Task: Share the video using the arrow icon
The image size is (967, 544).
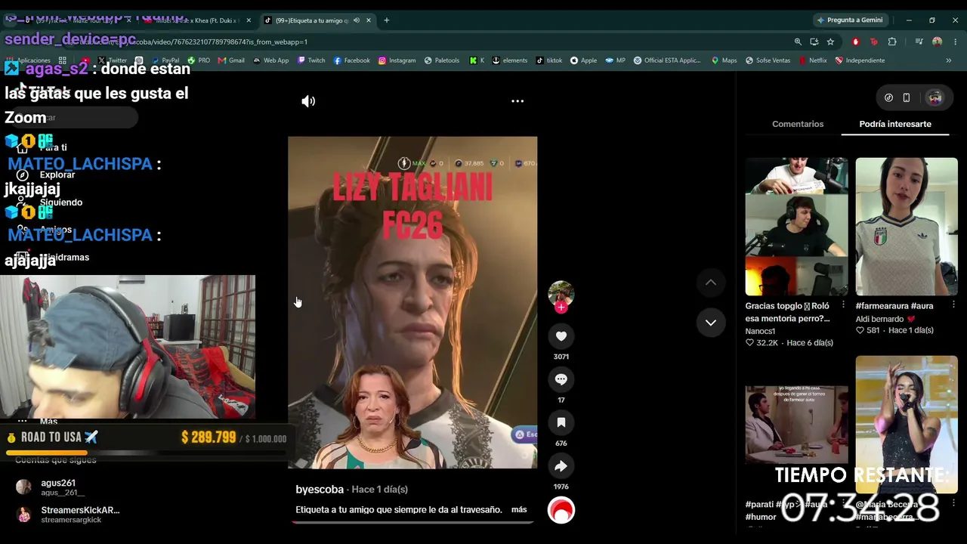Action: click(x=561, y=466)
